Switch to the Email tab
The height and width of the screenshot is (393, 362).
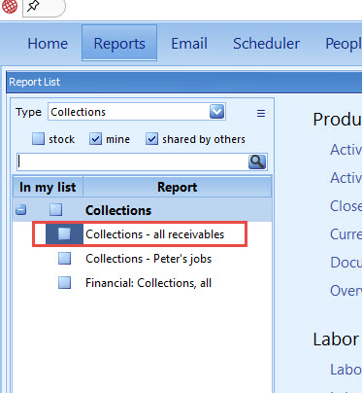[x=189, y=44]
